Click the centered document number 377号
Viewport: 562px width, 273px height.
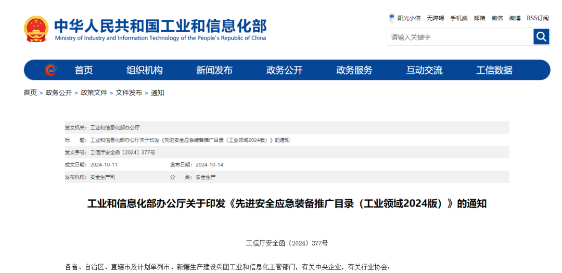point(287,243)
